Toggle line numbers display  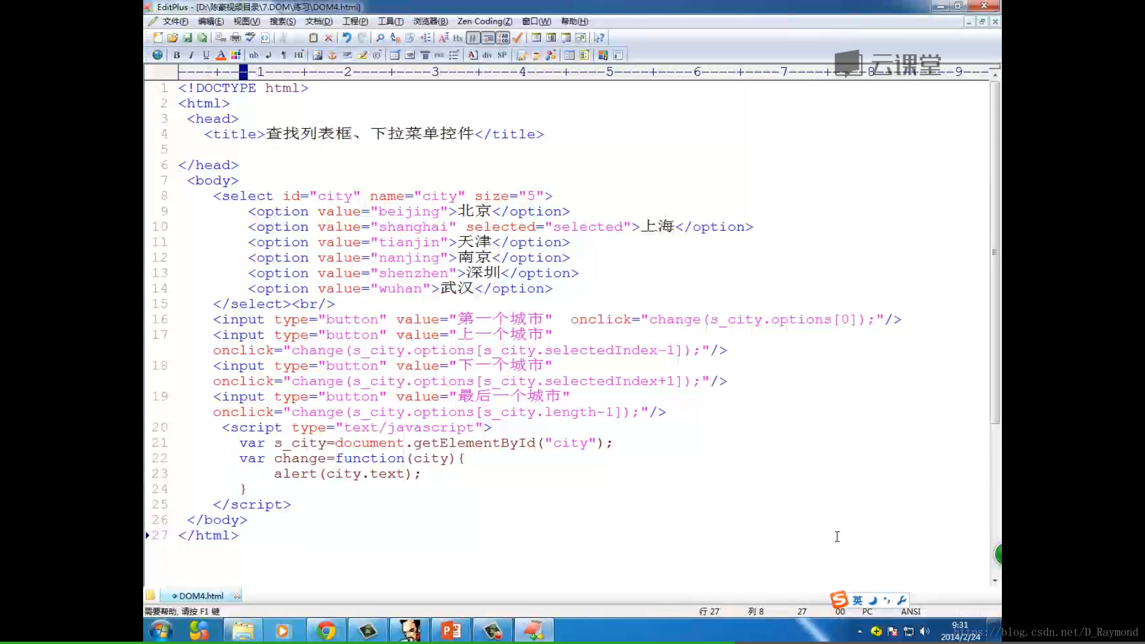click(503, 38)
